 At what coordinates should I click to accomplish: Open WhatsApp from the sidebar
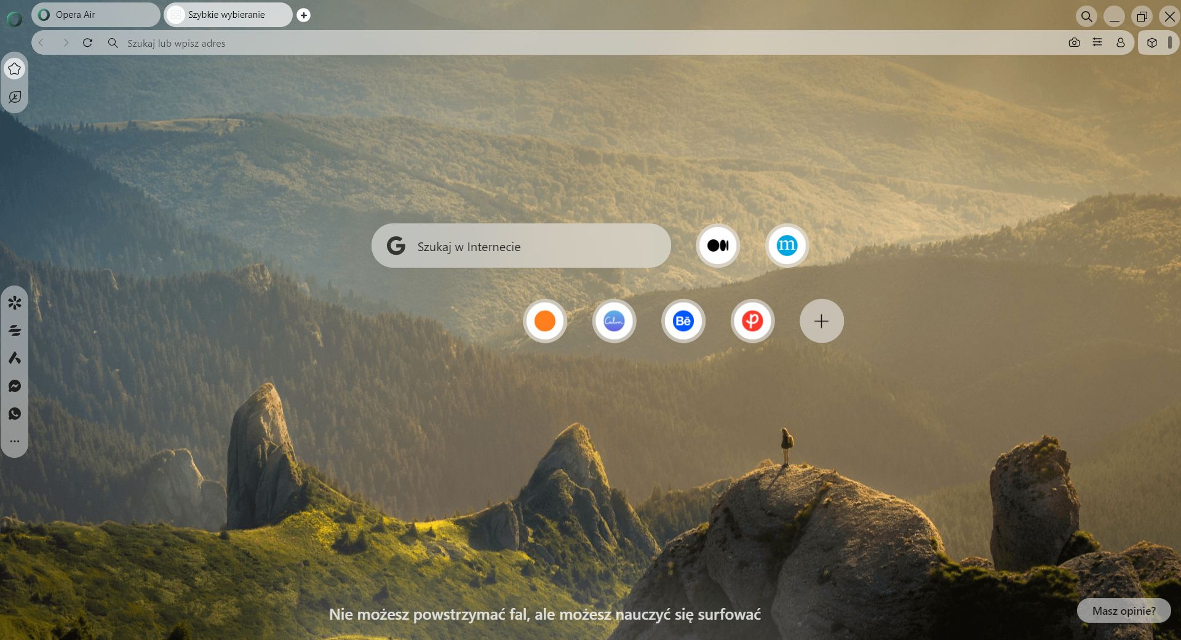click(15, 414)
